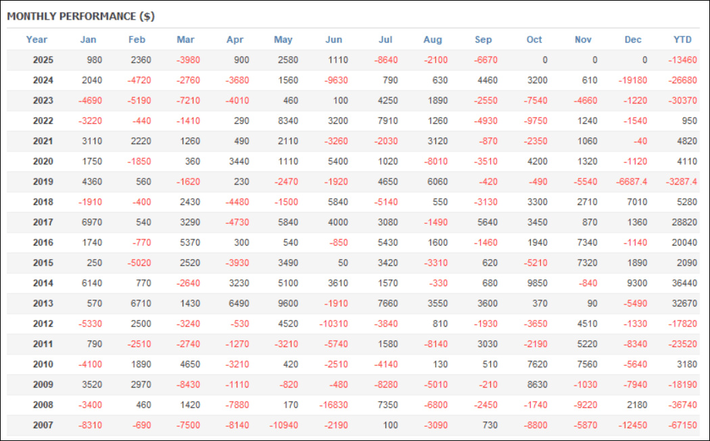Click 2017 January value 6970
Screen dimensions: 710x441
point(91,223)
